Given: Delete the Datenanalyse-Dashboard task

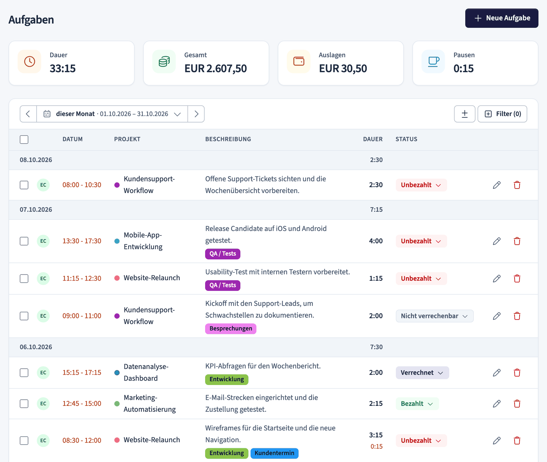Looking at the screenshot, I should pyautogui.click(x=517, y=373).
